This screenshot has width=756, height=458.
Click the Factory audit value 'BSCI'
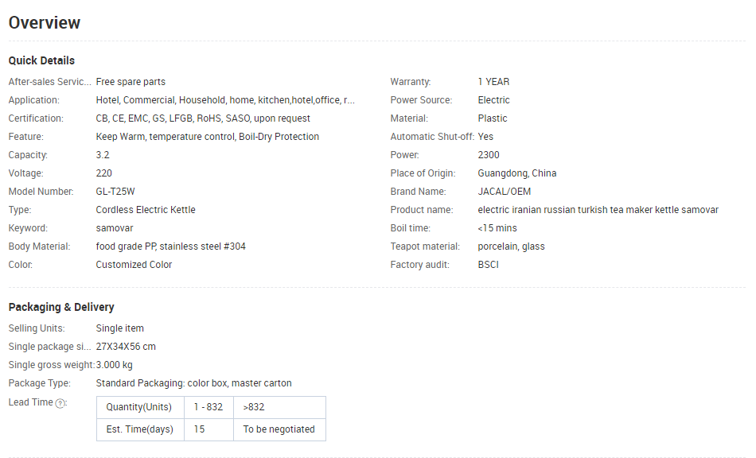(x=489, y=265)
